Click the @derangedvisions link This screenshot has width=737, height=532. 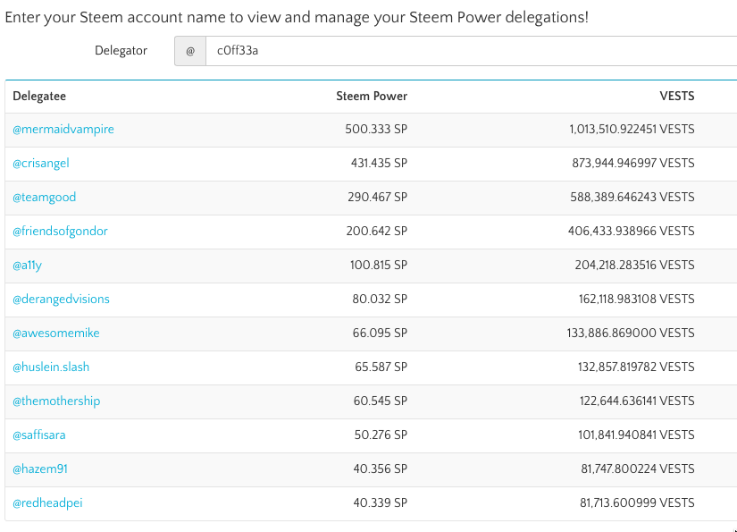click(x=61, y=300)
